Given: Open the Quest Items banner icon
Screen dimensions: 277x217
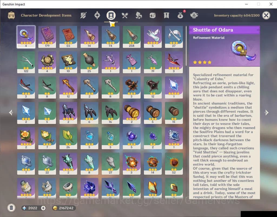Looking at the screenshot, I should coord(166,15).
